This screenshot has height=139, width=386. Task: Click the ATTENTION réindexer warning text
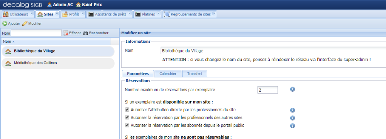267,60
